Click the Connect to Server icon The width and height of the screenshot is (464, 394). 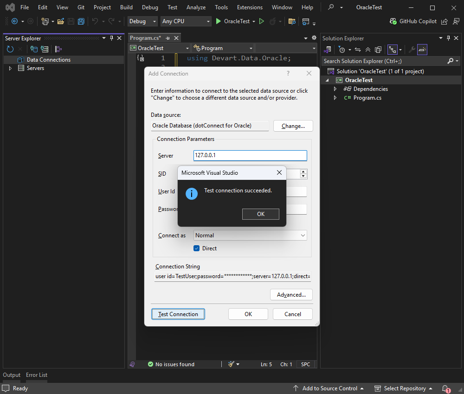click(45, 49)
